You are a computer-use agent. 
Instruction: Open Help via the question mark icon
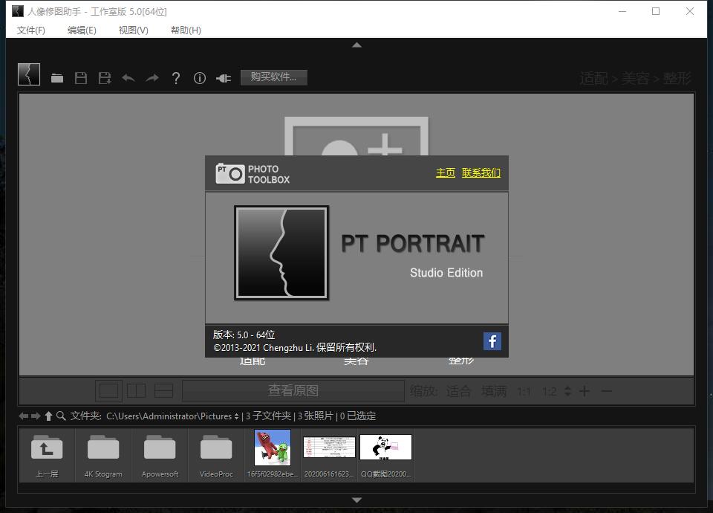coord(176,77)
